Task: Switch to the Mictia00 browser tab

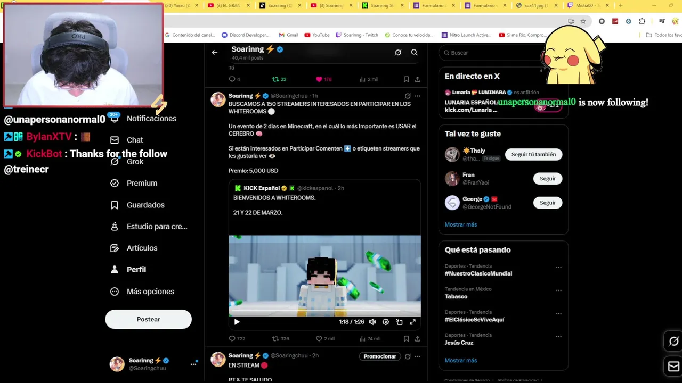Action: point(588,5)
